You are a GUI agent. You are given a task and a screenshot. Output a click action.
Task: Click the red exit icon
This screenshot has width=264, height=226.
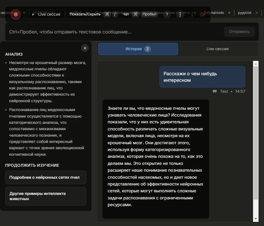click(x=203, y=14)
